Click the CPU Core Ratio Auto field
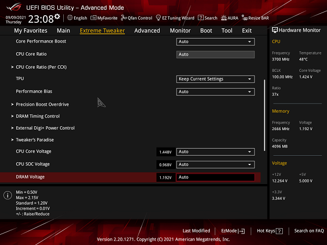Image resolution: width=327 pixels, height=245 pixels. (x=215, y=54)
